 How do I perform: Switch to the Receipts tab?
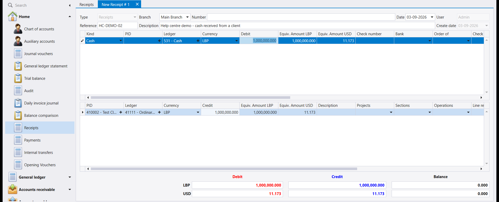(87, 4)
